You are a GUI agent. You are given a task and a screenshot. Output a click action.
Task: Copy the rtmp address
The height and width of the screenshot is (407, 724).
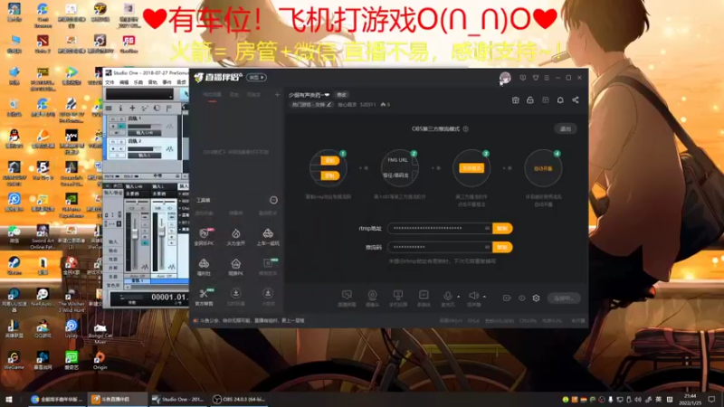(x=502, y=229)
